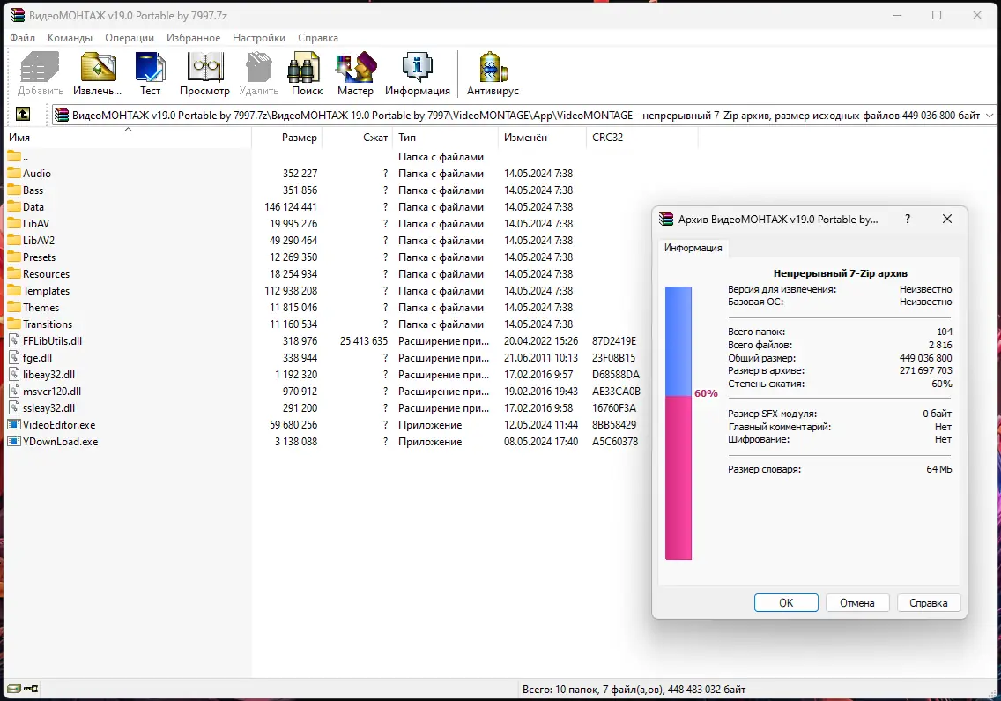
Task: Click the Presets folder icon
Action: click(14, 257)
